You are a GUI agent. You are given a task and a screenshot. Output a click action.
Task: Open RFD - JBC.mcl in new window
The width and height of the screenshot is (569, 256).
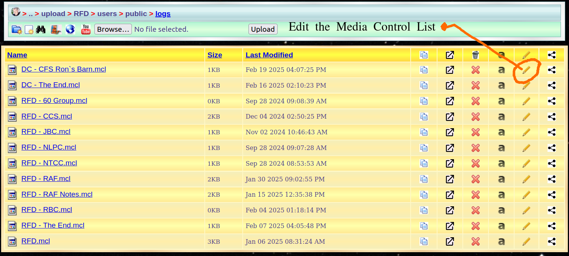tap(450, 132)
